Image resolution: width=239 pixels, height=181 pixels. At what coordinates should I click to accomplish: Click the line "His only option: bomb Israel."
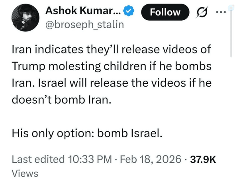[87, 133]
